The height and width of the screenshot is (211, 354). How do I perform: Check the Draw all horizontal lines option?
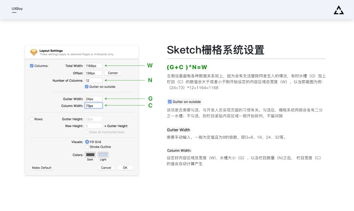point(87,132)
